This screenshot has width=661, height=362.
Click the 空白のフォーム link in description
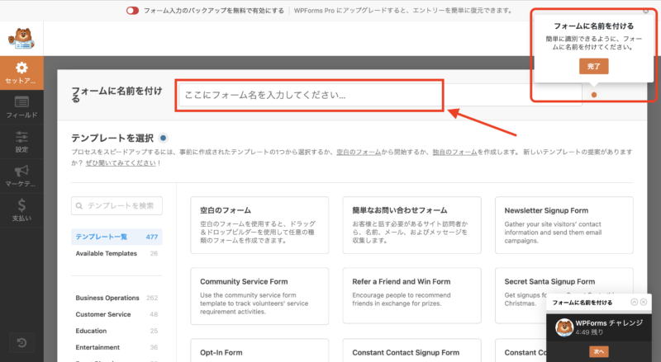tap(359, 152)
